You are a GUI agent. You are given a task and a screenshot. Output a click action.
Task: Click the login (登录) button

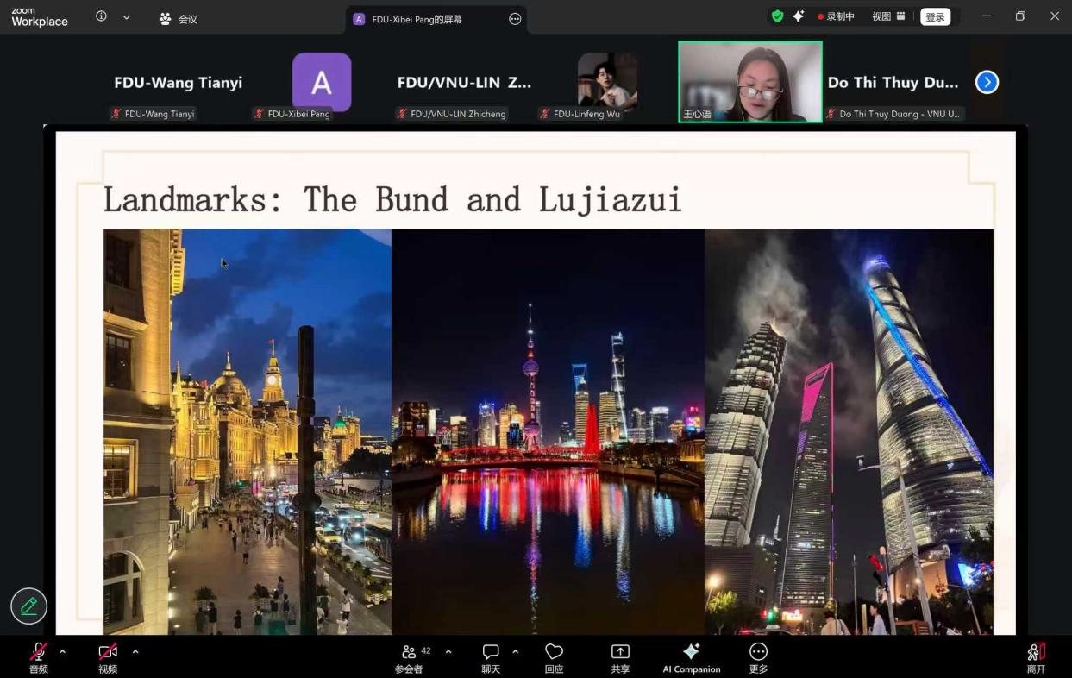click(x=935, y=17)
